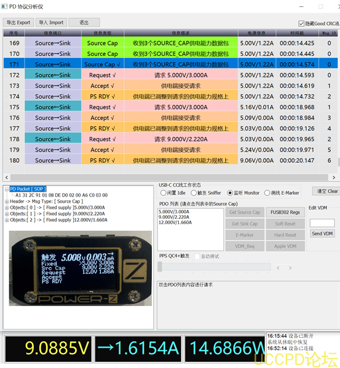This screenshot has width=340, height=368.
Task: Click the PPS QC4+ trigger slider handle
Action: [x=160, y=267]
